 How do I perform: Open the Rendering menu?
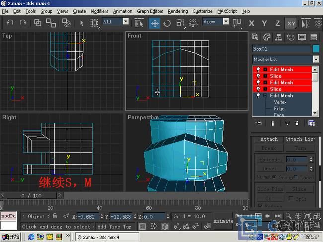click(x=178, y=11)
